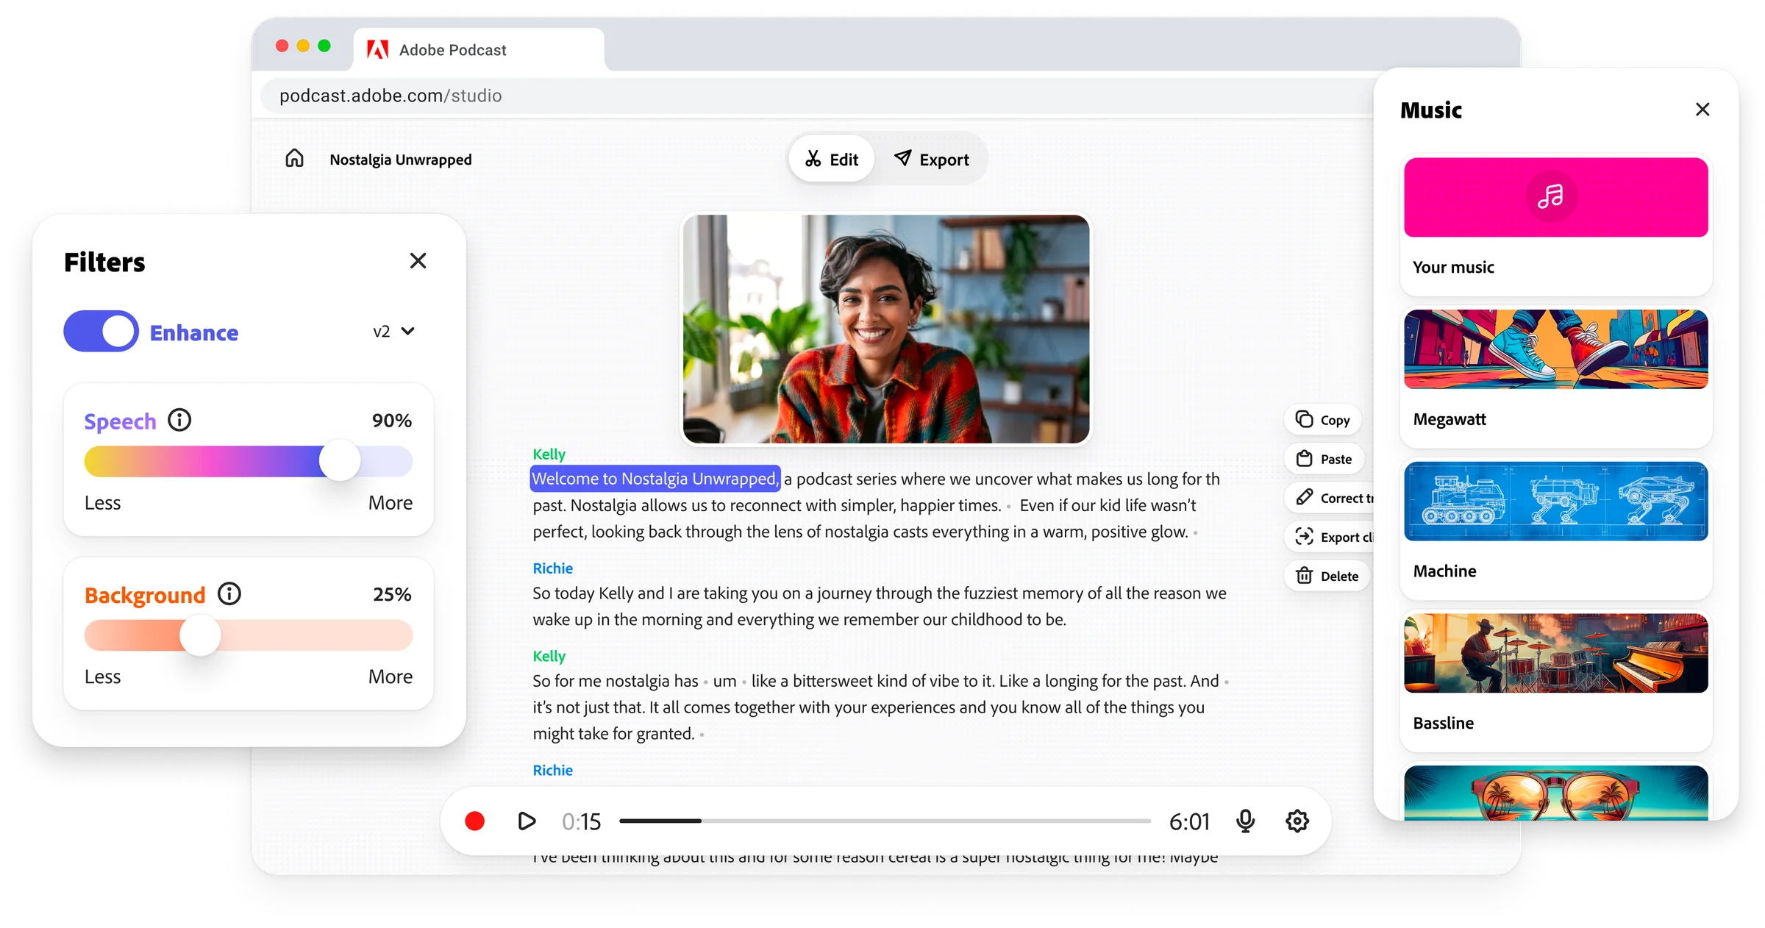This screenshot has height=928, width=1765.
Task: Click Speech info icon
Action: point(179,420)
